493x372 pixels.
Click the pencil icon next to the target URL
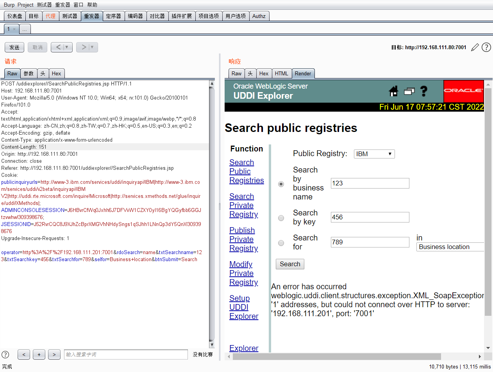click(475, 47)
